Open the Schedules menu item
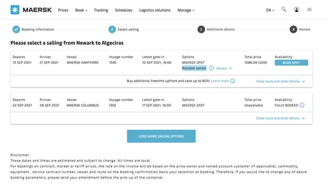This screenshot has width=328, height=184. (x=124, y=10)
